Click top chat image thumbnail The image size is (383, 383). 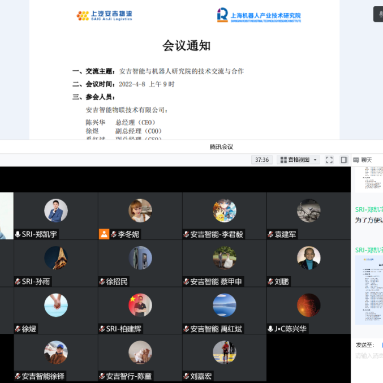369,180
